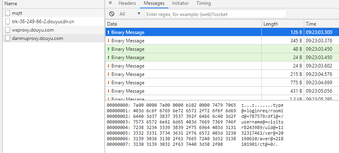Close the request details panel
339x153 pixels.
pyautogui.click(x=110, y=3)
